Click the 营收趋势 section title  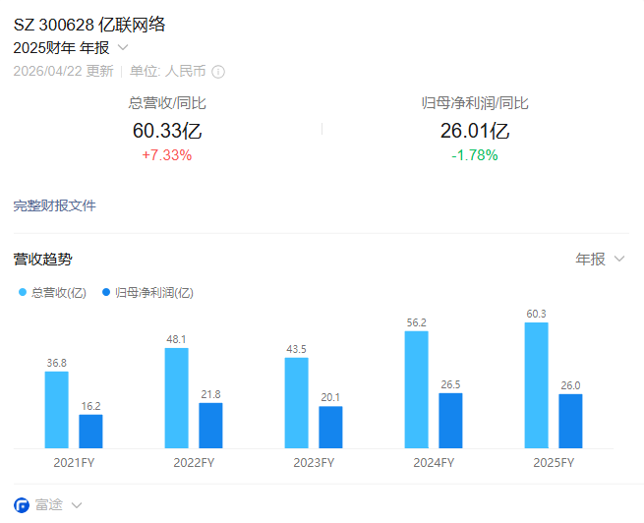click(x=42, y=259)
